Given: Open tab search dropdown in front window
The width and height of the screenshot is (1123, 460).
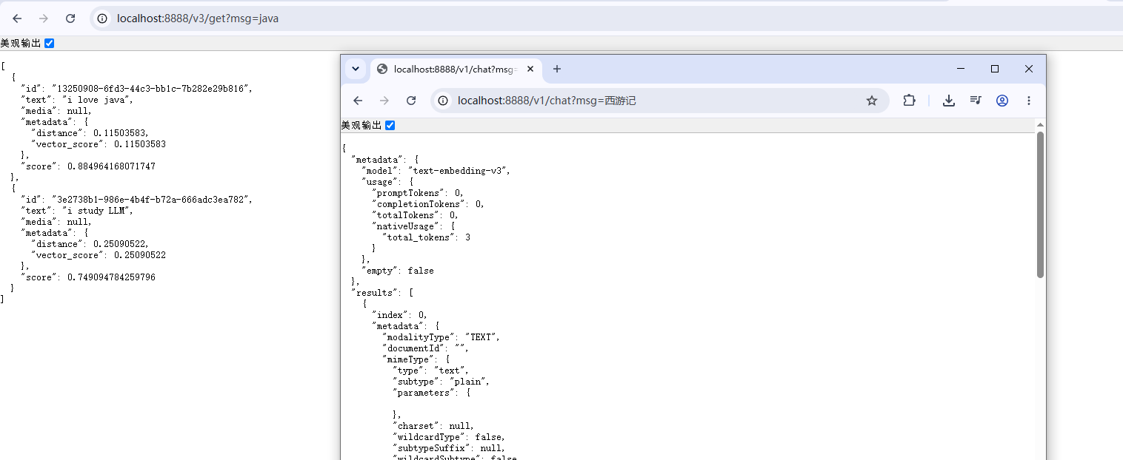Looking at the screenshot, I should [356, 69].
